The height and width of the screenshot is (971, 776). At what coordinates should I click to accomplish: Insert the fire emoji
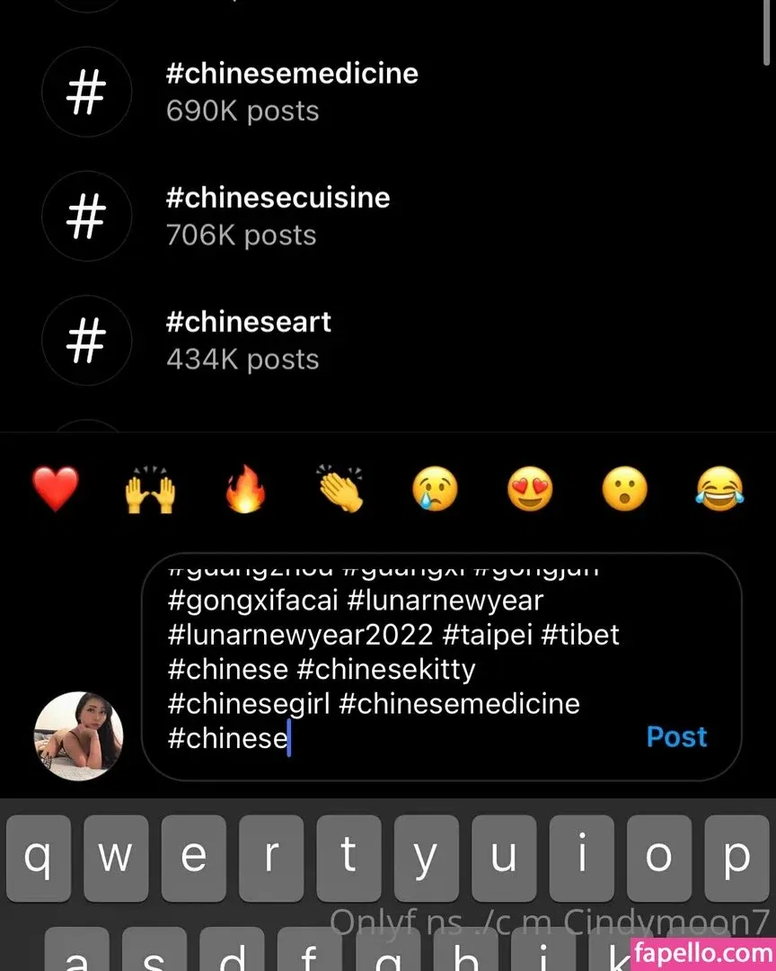coord(245,491)
